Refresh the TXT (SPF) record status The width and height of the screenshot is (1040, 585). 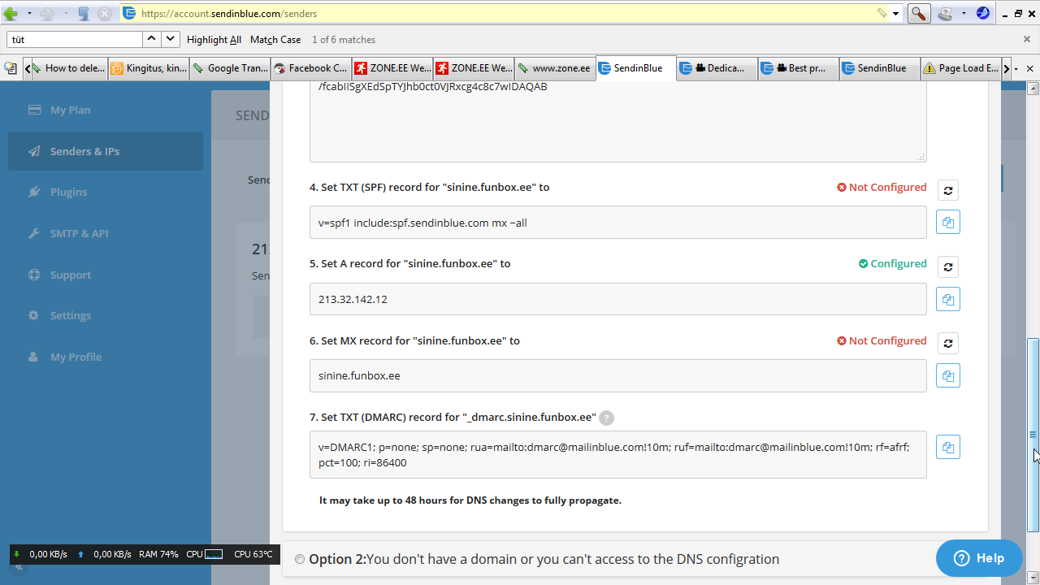[948, 190]
